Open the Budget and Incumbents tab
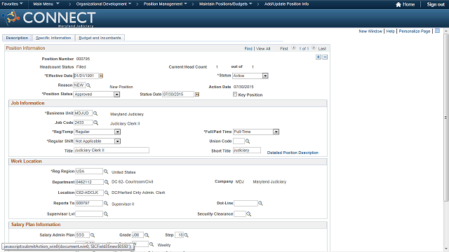The height and width of the screenshot is (252, 449). coord(100,38)
